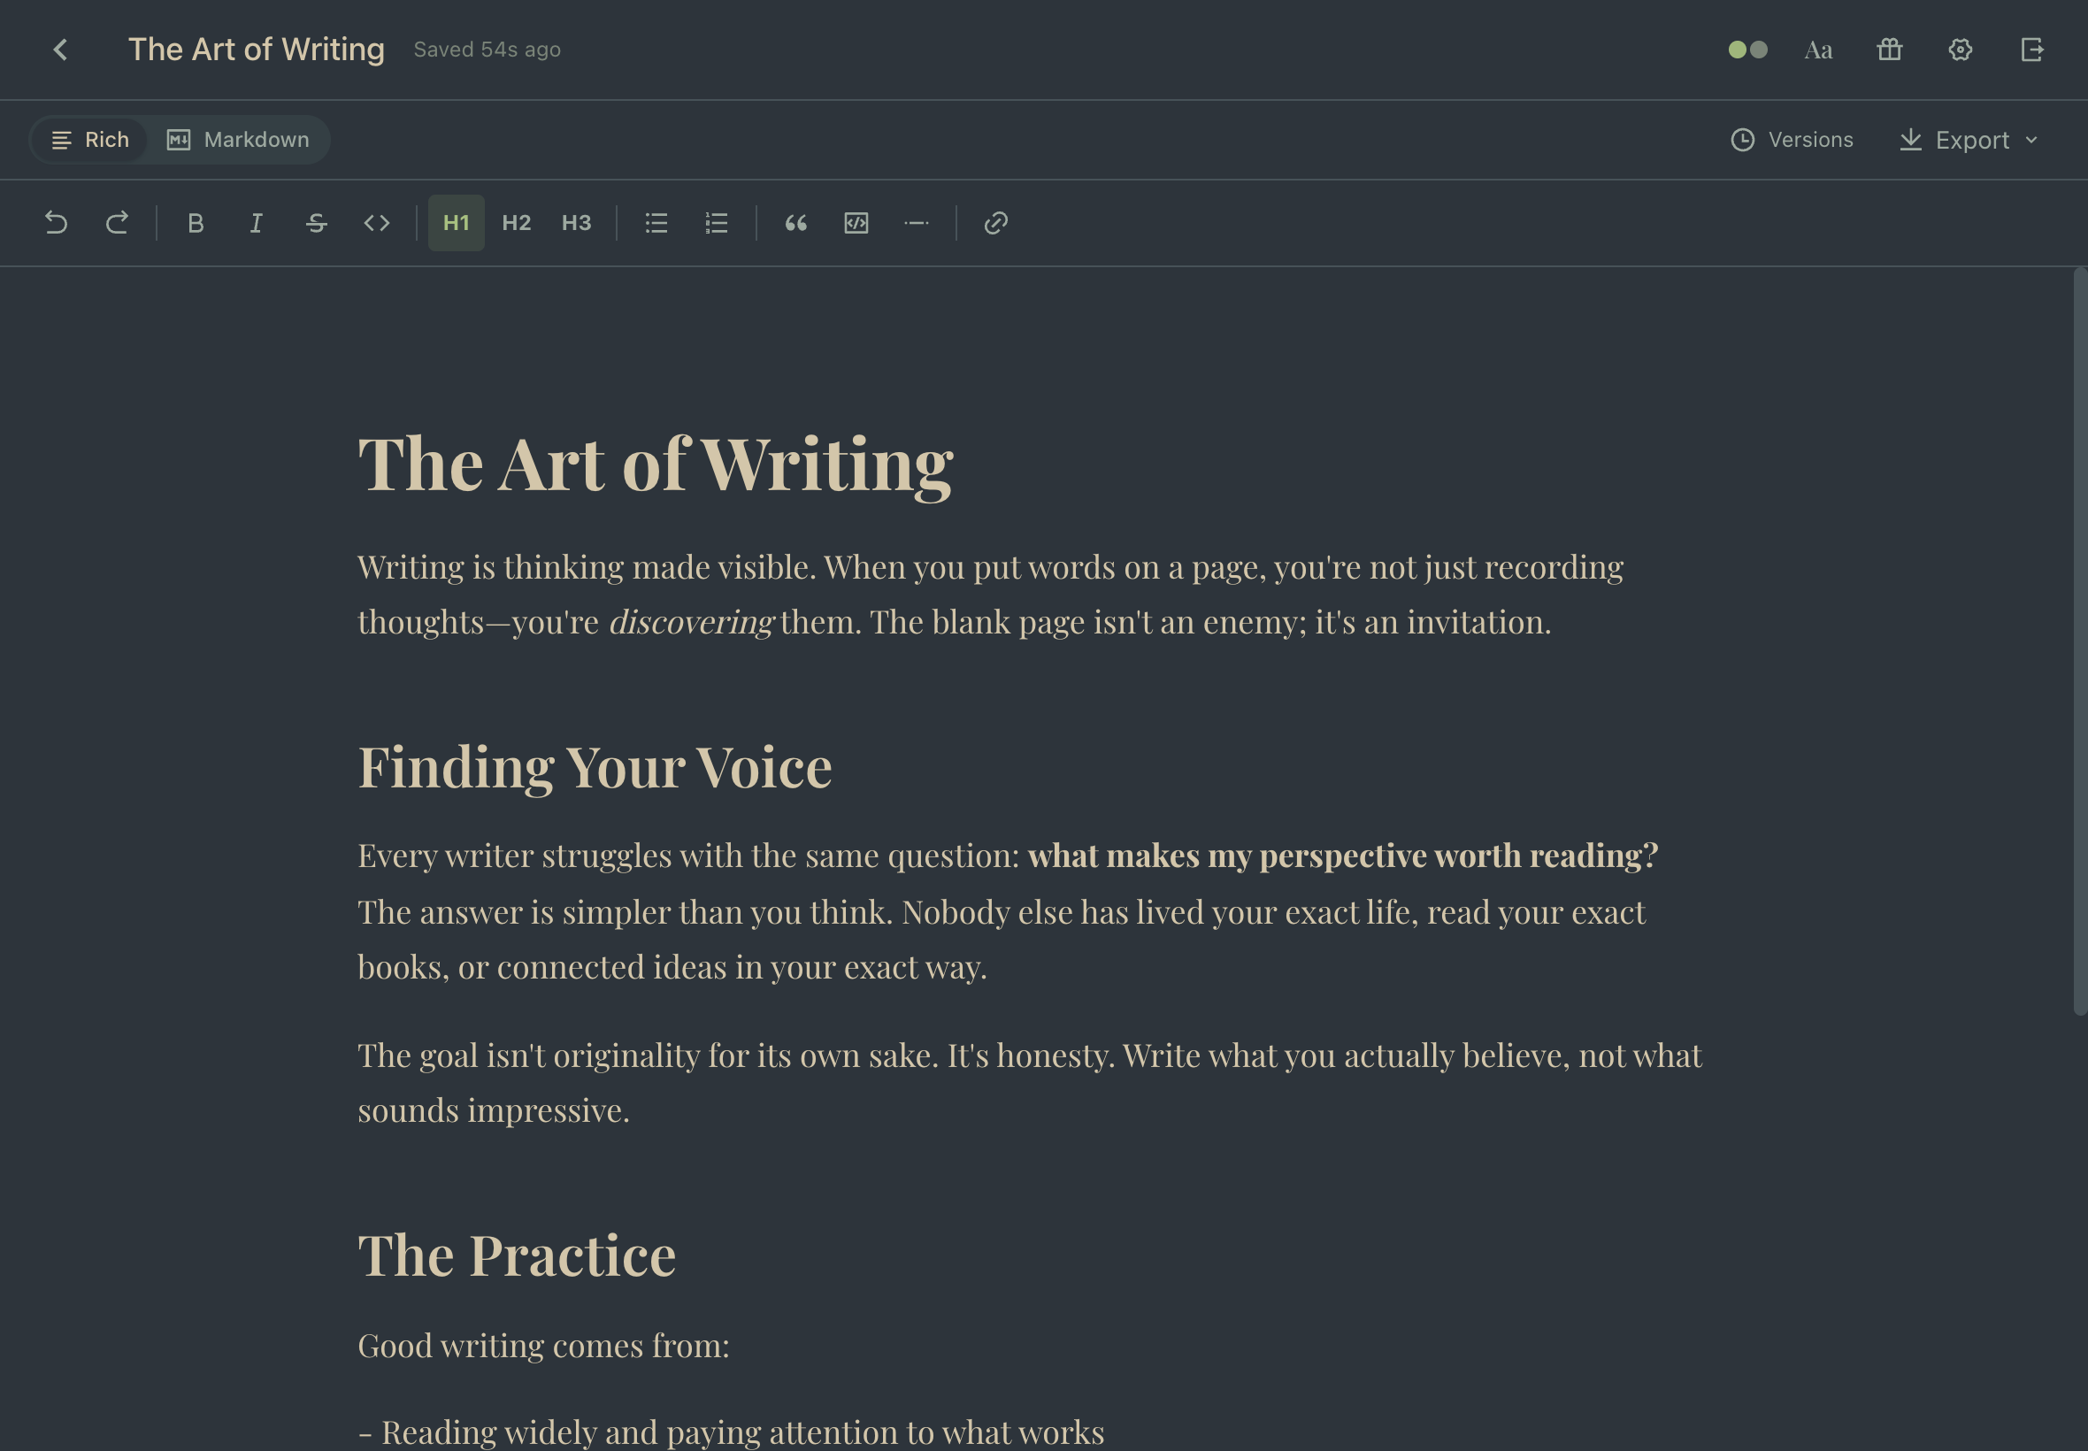This screenshot has width=2088, height=1451.
Task: Insert a link with the chain icon
Action: pos(994,223)
